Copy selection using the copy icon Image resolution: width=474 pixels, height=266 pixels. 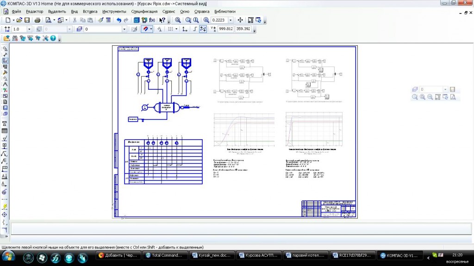pyautogui.click(x=82, y=20)
